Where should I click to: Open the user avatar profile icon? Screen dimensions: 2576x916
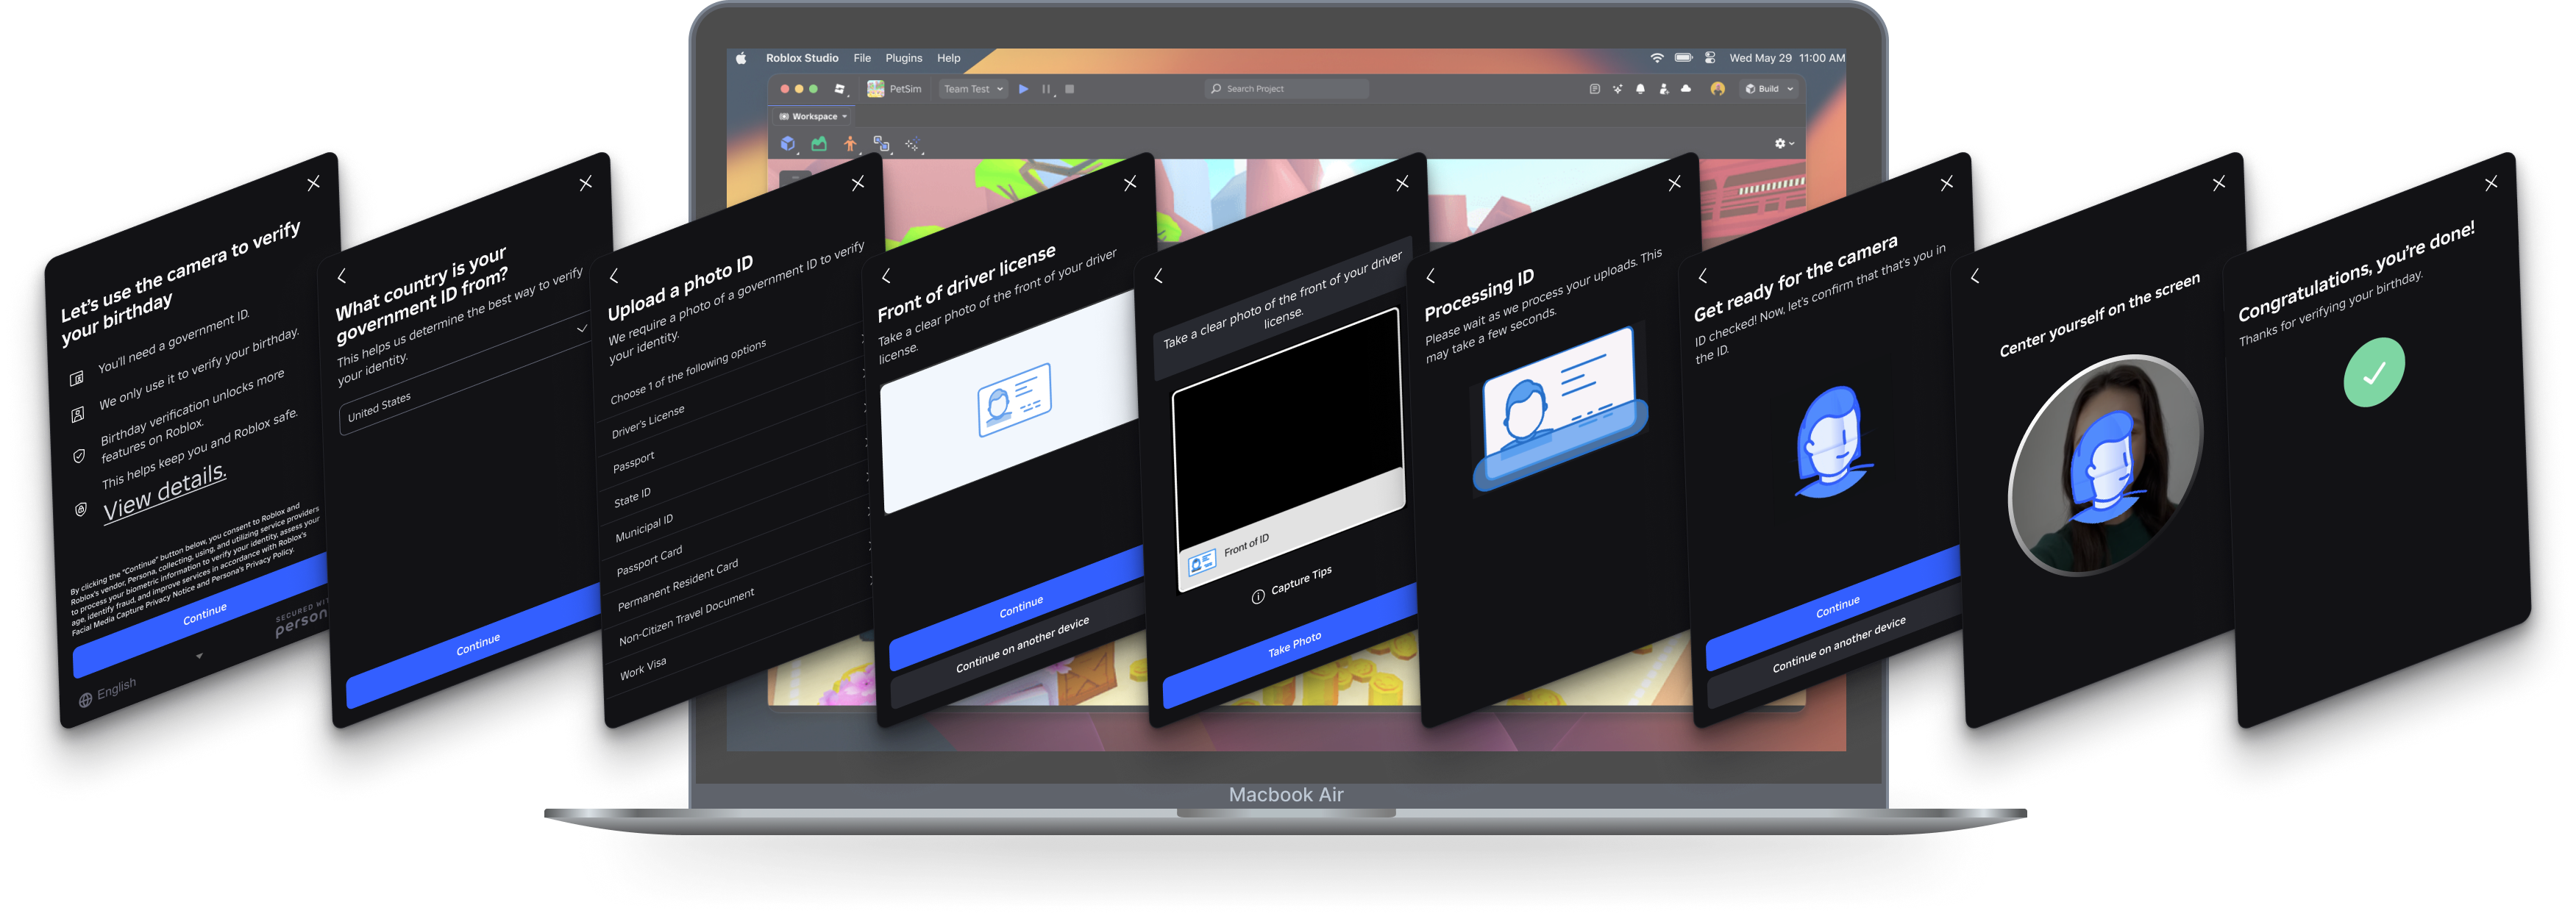pyautogui.click(x=1717, y=89)
